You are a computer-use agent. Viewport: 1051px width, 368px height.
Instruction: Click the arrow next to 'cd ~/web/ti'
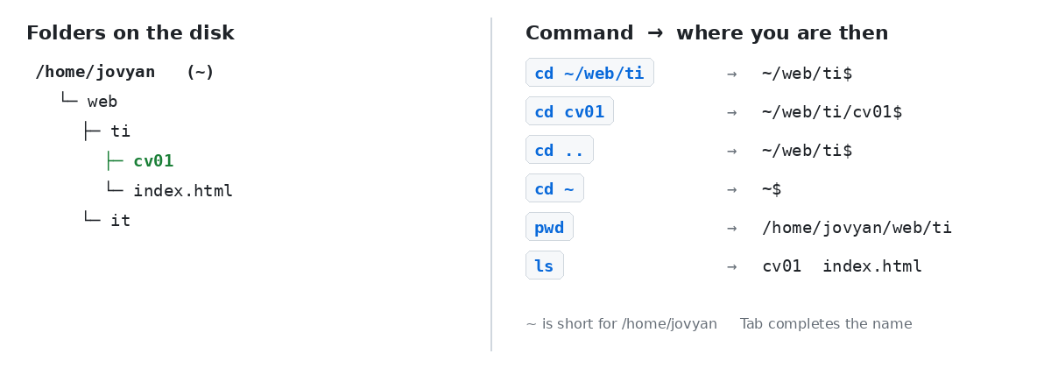tap(731, 74)
